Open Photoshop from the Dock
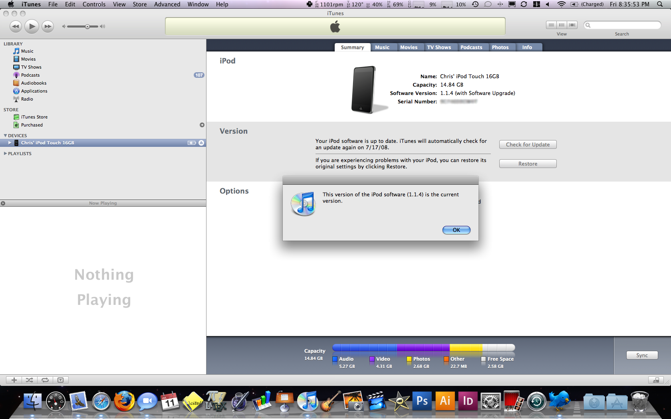 coord(422,401)
